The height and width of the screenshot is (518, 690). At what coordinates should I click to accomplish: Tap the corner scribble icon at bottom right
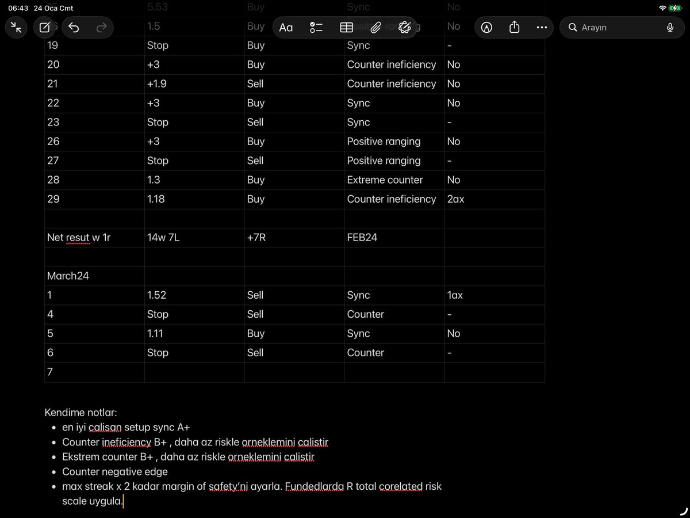683,511
